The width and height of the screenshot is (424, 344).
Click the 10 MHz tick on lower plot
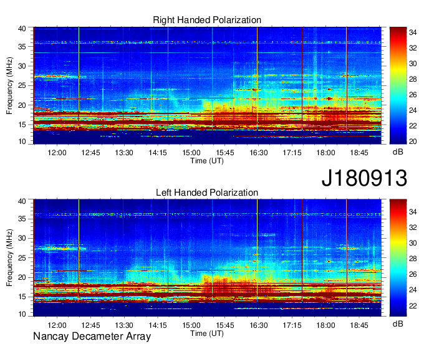click(22, 314)
